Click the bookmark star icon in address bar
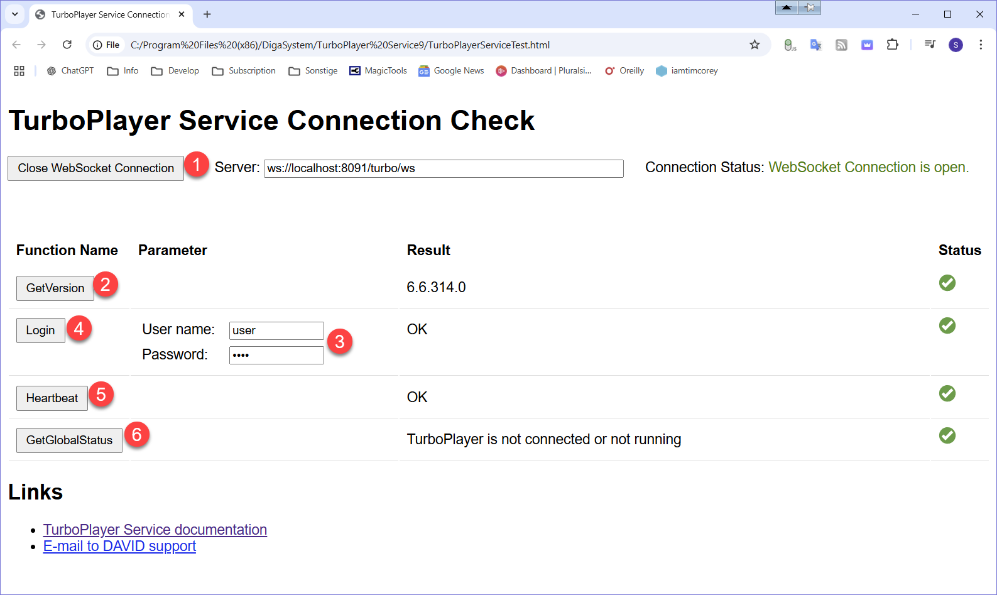The image size is (997, 595). [755, 45]
